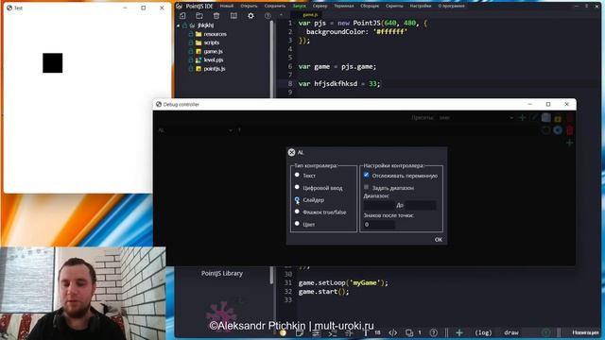Click the book documentation toolbar icon
Screen dimensions: 605x340
(233, 16)
